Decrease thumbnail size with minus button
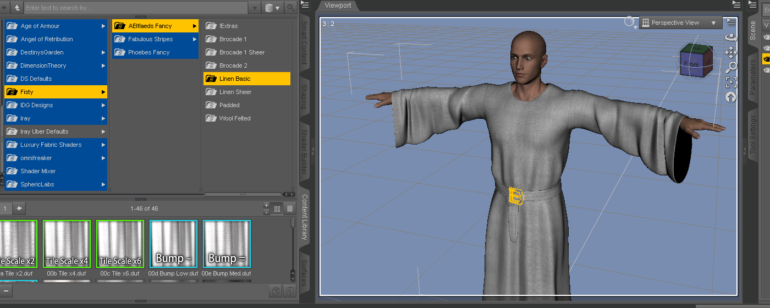This screenshot has height=308, width=770. (x=267, y=212)
